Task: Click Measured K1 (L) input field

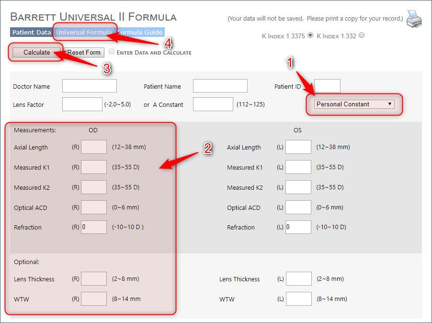Action: pos(298,167)
